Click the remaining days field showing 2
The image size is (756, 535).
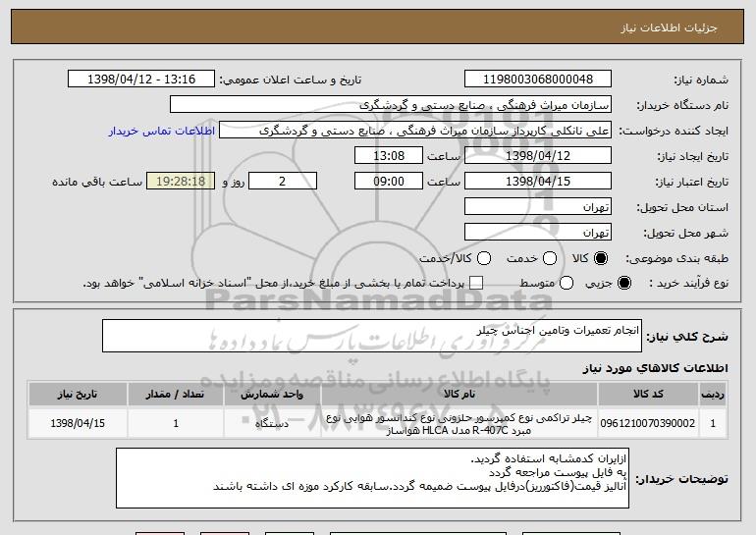coord(283,182)
